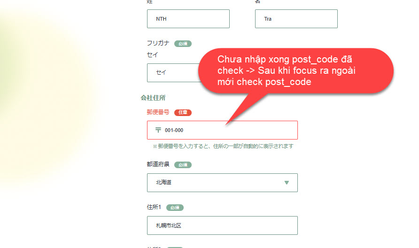Click the 会社住所 section heading
Viewport: 419px width, 248px height.
(153, 98)
